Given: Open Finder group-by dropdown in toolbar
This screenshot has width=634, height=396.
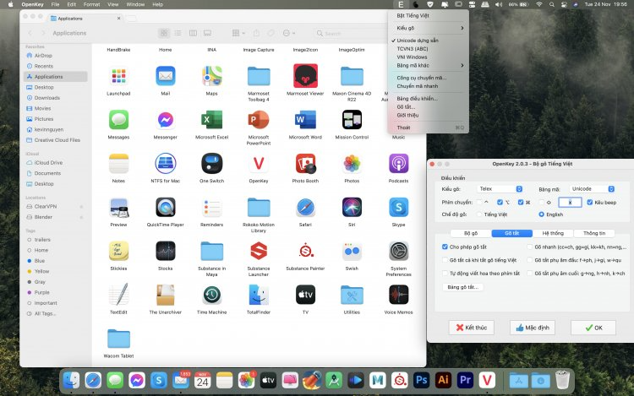Looking at the screenshot, I should [x=238, y=33].
